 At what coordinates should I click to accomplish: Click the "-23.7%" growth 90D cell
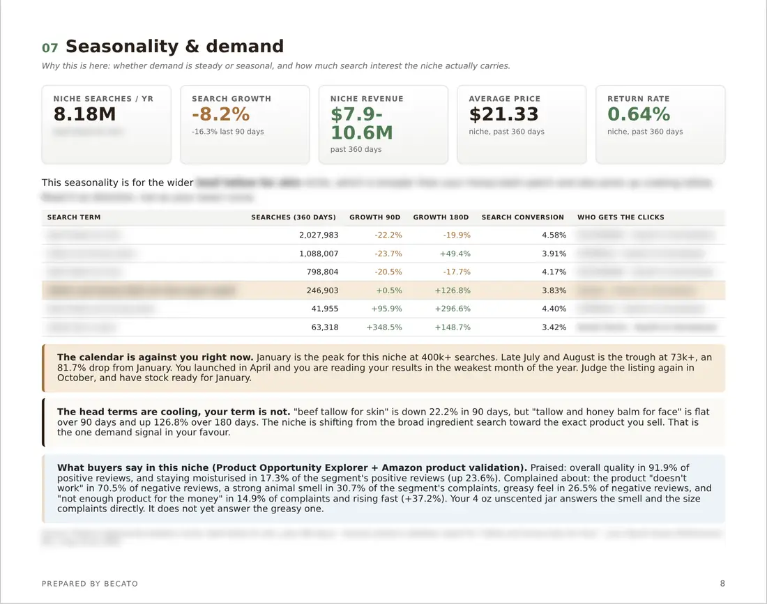pos(388,254)
